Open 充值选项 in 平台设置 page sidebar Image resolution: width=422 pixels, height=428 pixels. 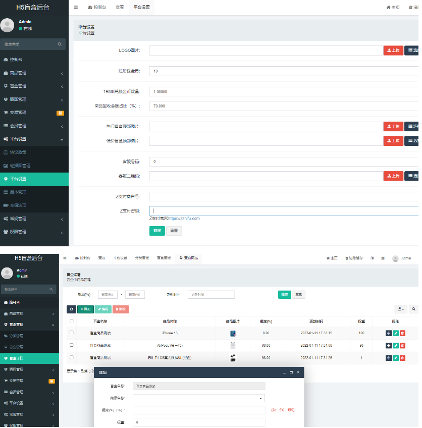pos(34,205)
